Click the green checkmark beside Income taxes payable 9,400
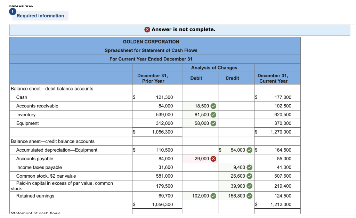Image resolution: width=356 pixels, height=218 pixels. [x=249, y=167]
